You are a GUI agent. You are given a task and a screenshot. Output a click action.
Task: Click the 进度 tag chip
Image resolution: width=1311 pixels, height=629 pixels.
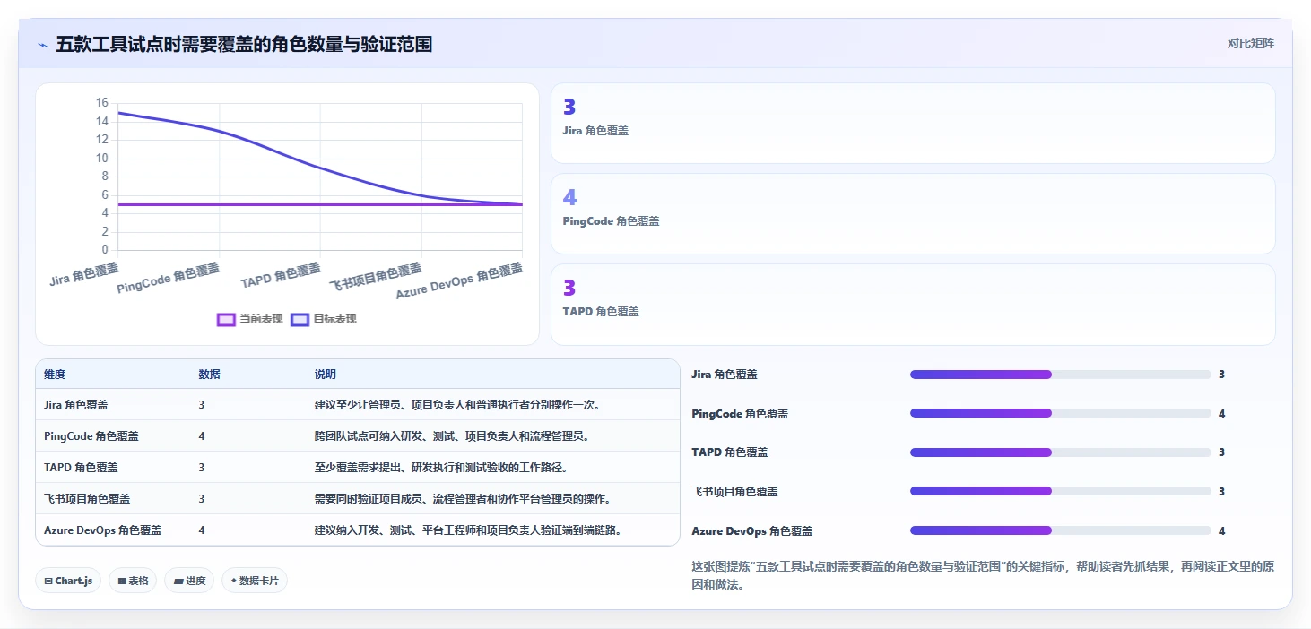coord(189,581)
